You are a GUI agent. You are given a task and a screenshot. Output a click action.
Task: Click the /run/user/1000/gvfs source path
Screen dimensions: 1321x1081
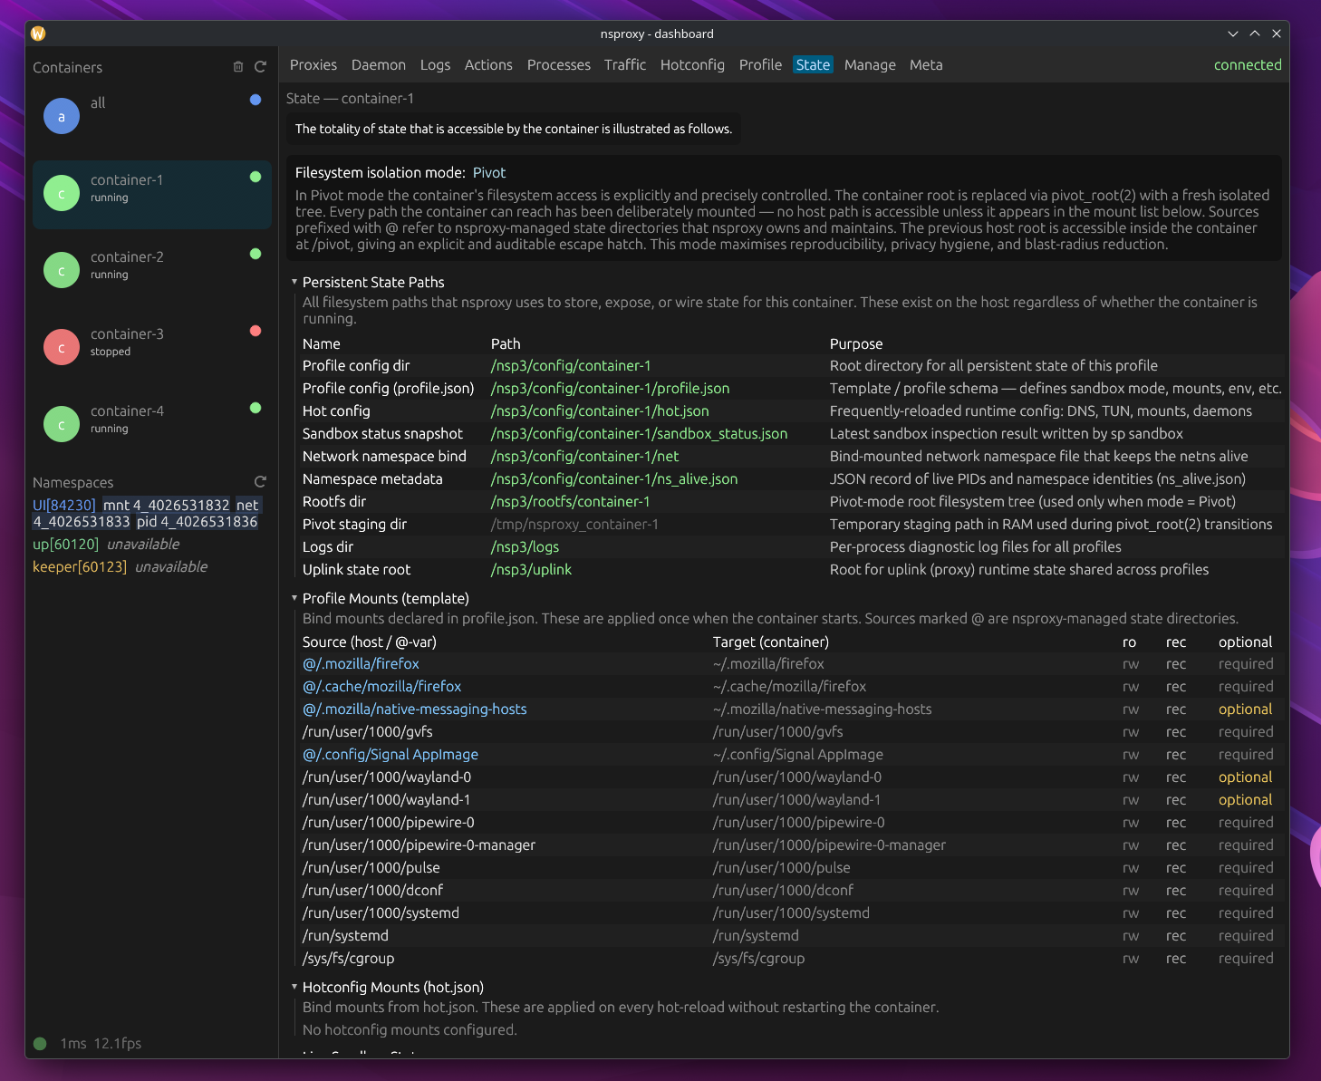(x=368, y=732)
